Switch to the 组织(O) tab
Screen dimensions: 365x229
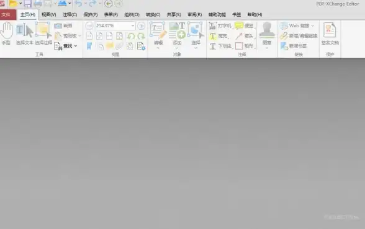coord(132,15)
